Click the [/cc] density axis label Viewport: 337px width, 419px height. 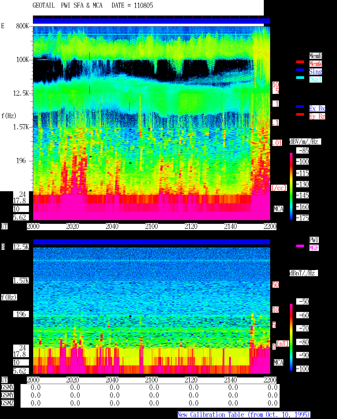click(279, 188)
